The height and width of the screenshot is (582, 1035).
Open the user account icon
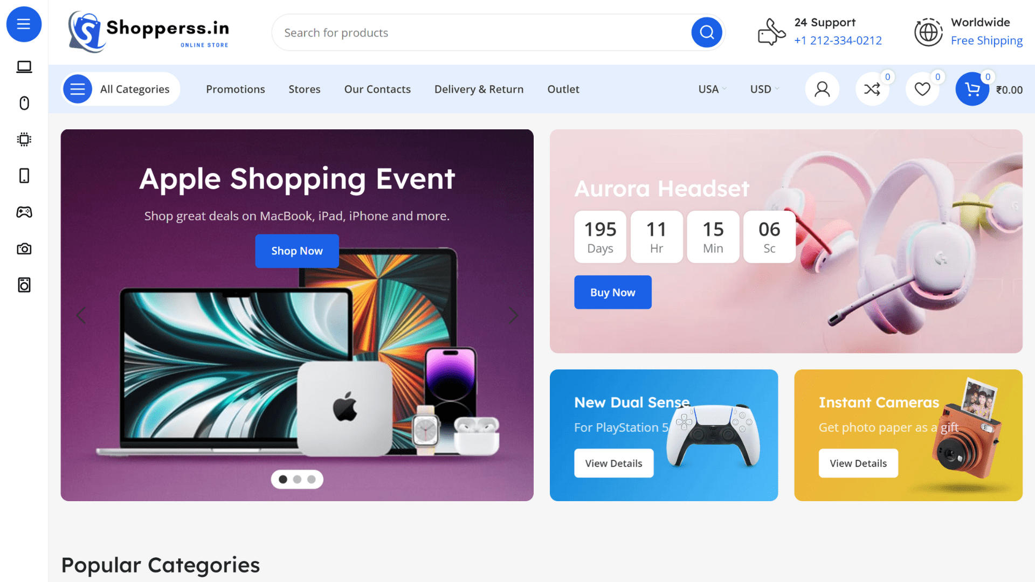822,89
